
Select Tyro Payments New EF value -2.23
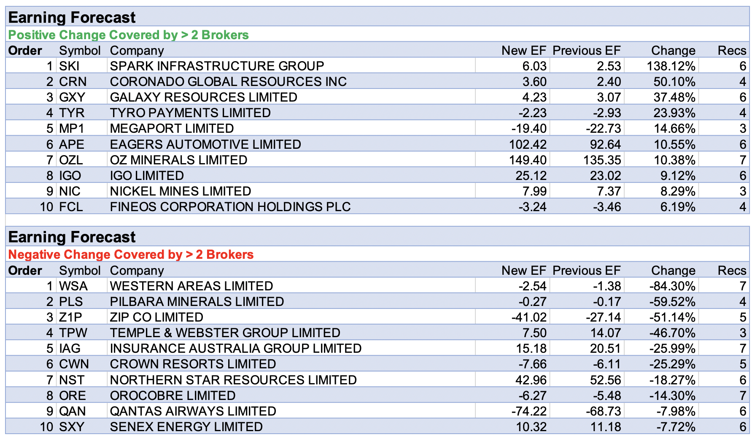532,113
